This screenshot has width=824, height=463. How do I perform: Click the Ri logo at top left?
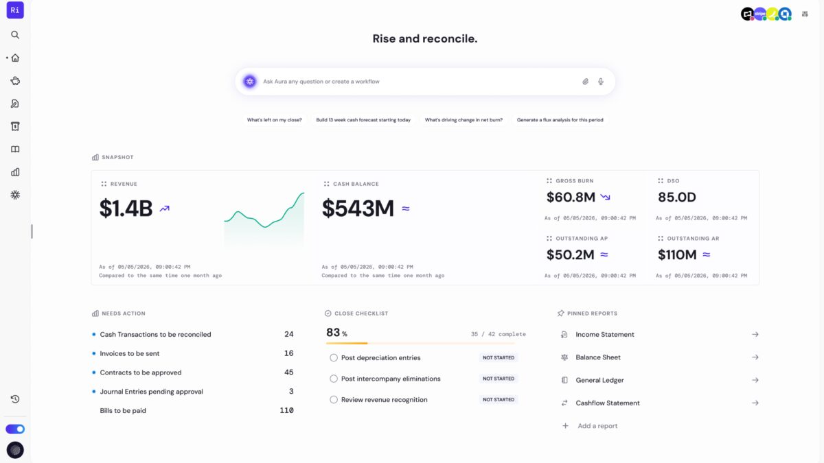pos(15,10)
